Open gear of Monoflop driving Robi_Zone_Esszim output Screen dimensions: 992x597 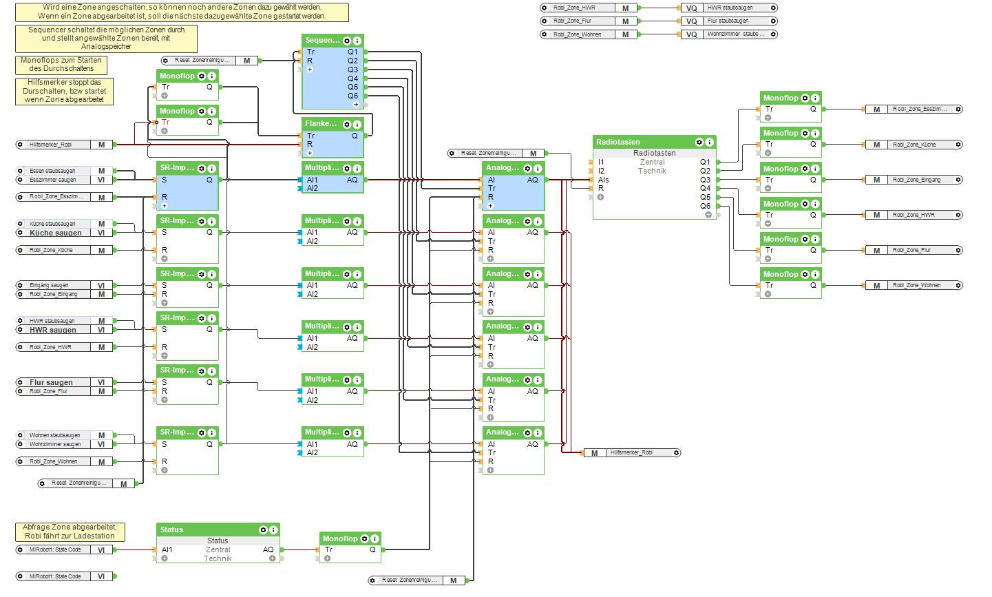[805, 98]
